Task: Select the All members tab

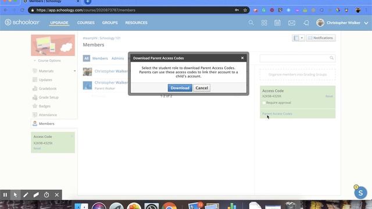Action: click(87, 58)
